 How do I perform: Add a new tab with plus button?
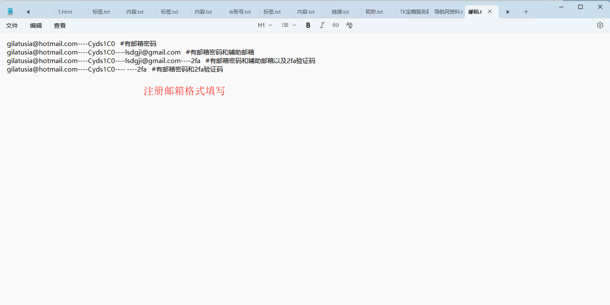click(526, 12)
